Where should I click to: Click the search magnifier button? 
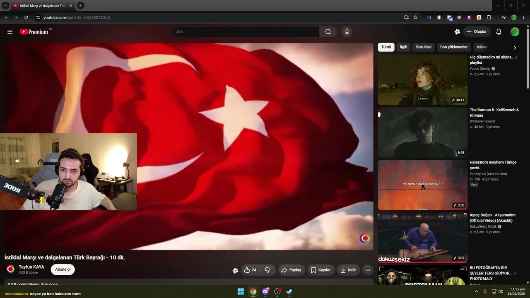(x=328, y=32)
